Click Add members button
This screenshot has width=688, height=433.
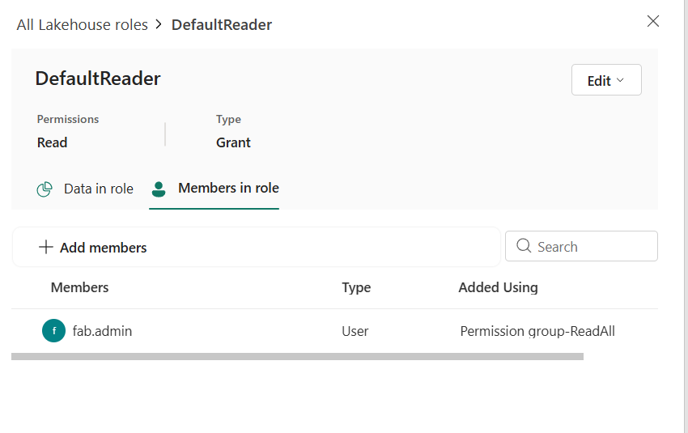point(92,248)
